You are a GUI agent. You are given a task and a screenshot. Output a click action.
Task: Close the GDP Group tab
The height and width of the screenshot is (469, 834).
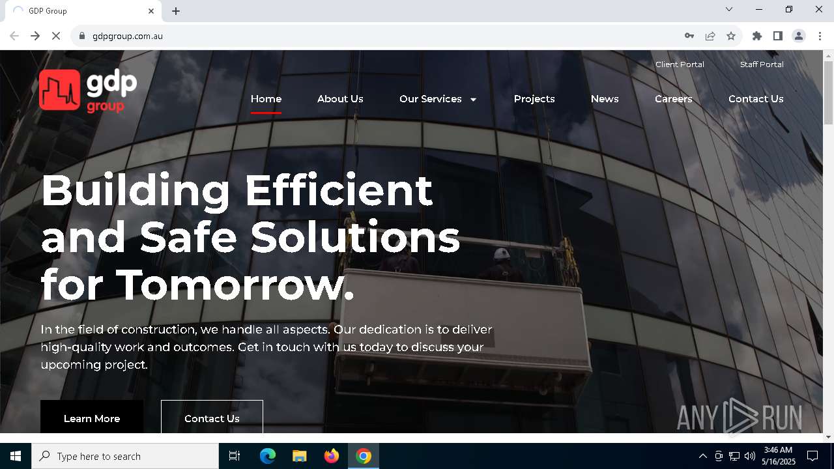tap(151, 10)
